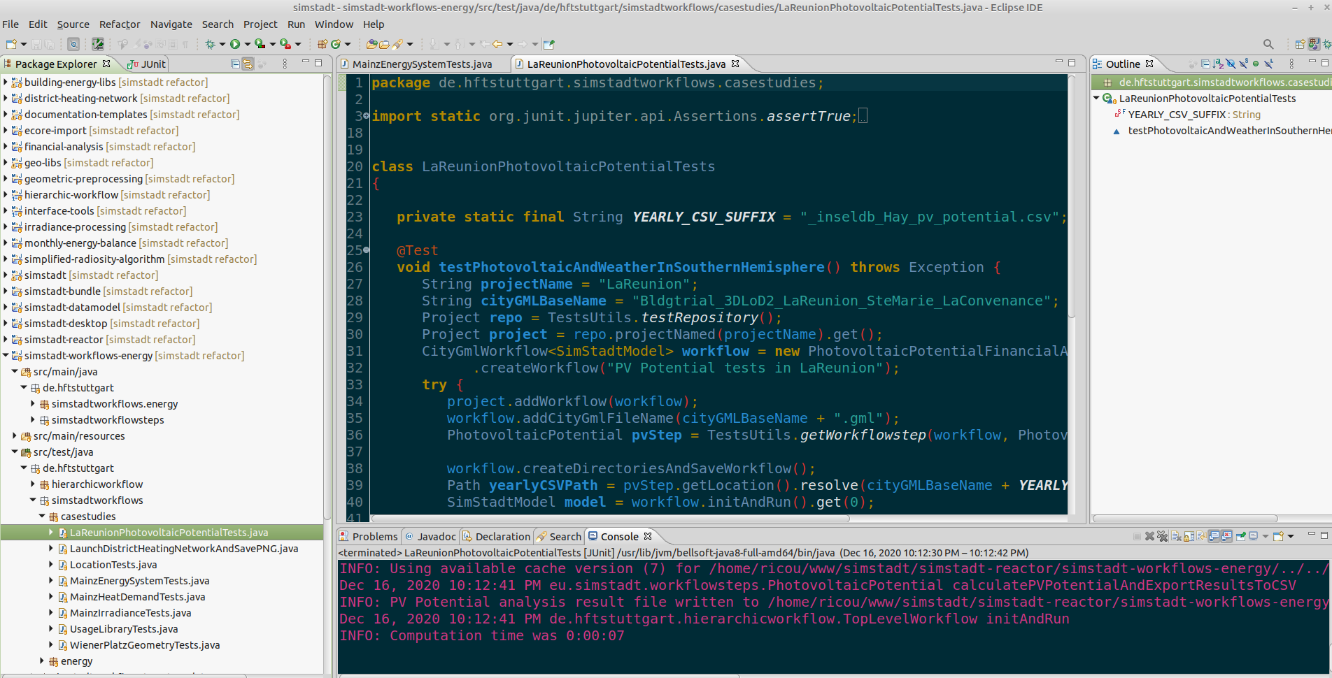This screenshot has width=1332, height=678.
Task: Open the Project menu
Action: pos(260,24)
